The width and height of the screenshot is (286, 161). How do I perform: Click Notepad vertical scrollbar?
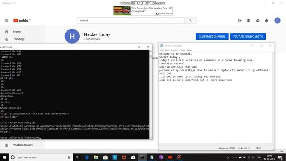(x=273, y=97)
